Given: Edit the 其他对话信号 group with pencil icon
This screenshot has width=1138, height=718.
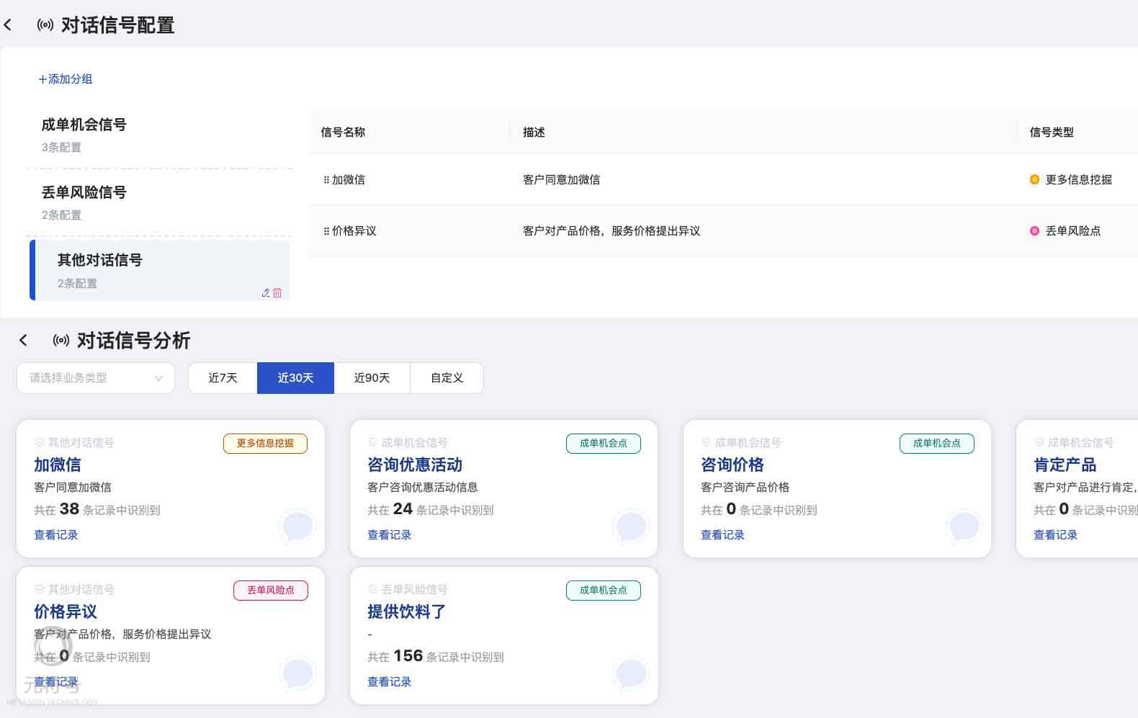Looking at the screenshot, I should [266, 292].
